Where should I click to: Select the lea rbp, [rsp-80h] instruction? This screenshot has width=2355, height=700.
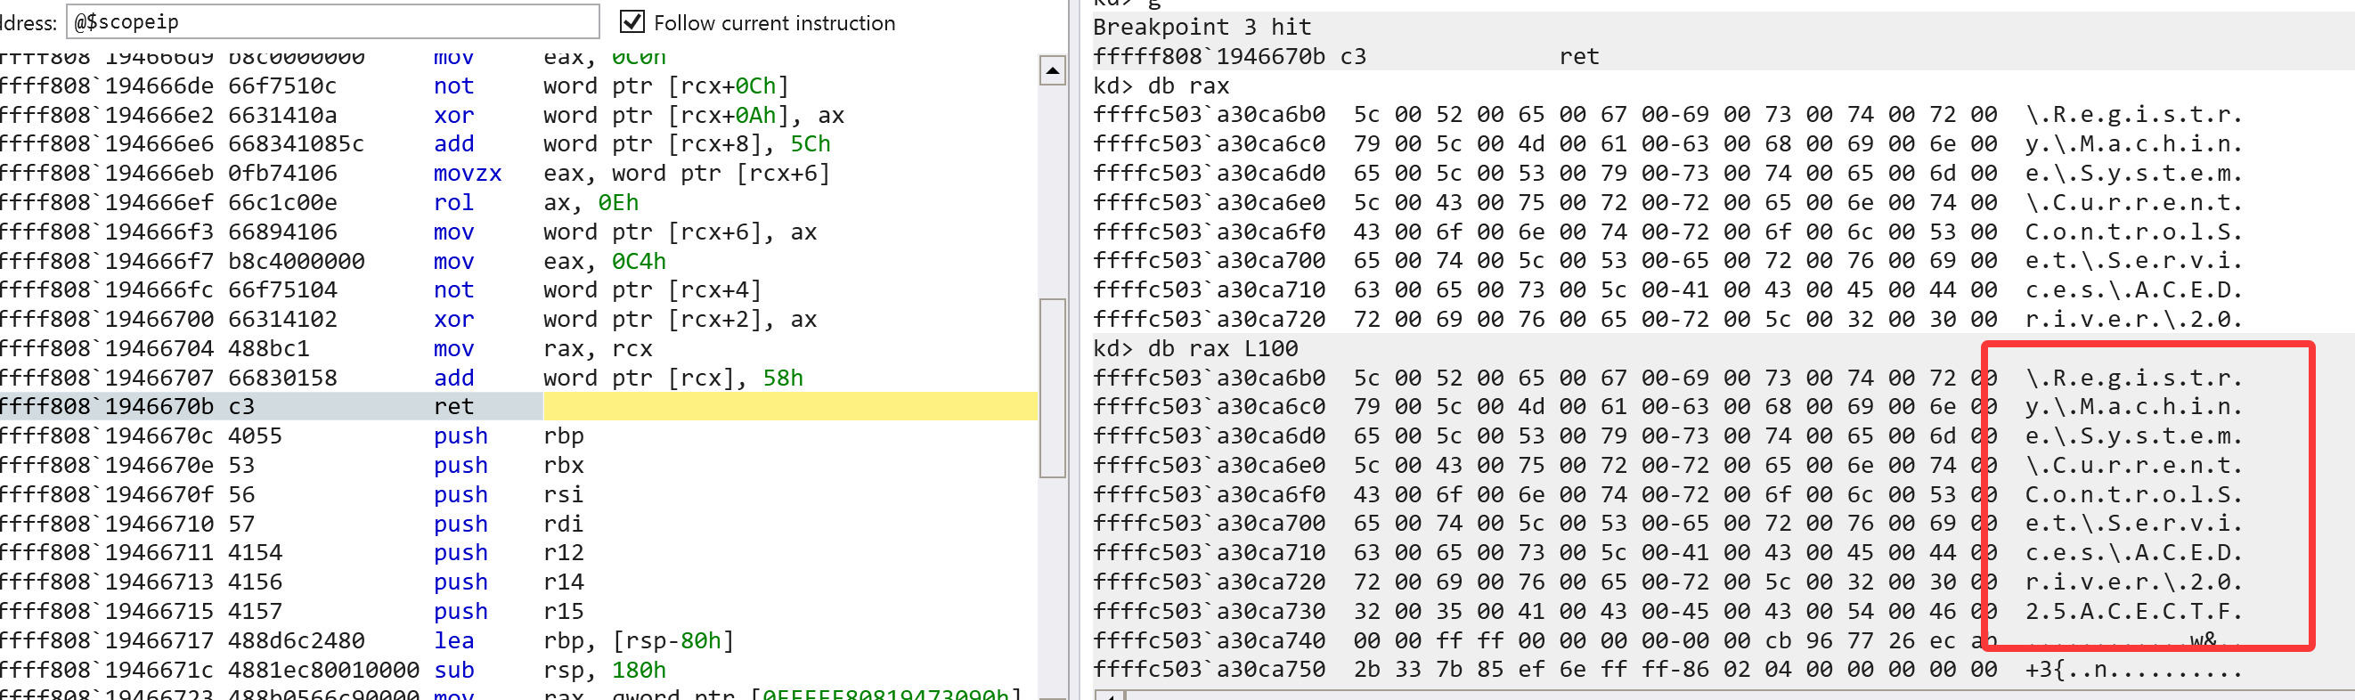tap(583, 640)
